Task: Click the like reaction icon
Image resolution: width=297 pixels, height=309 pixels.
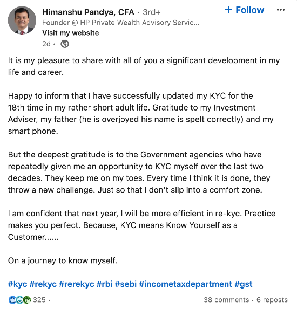Action: point(12,300)
